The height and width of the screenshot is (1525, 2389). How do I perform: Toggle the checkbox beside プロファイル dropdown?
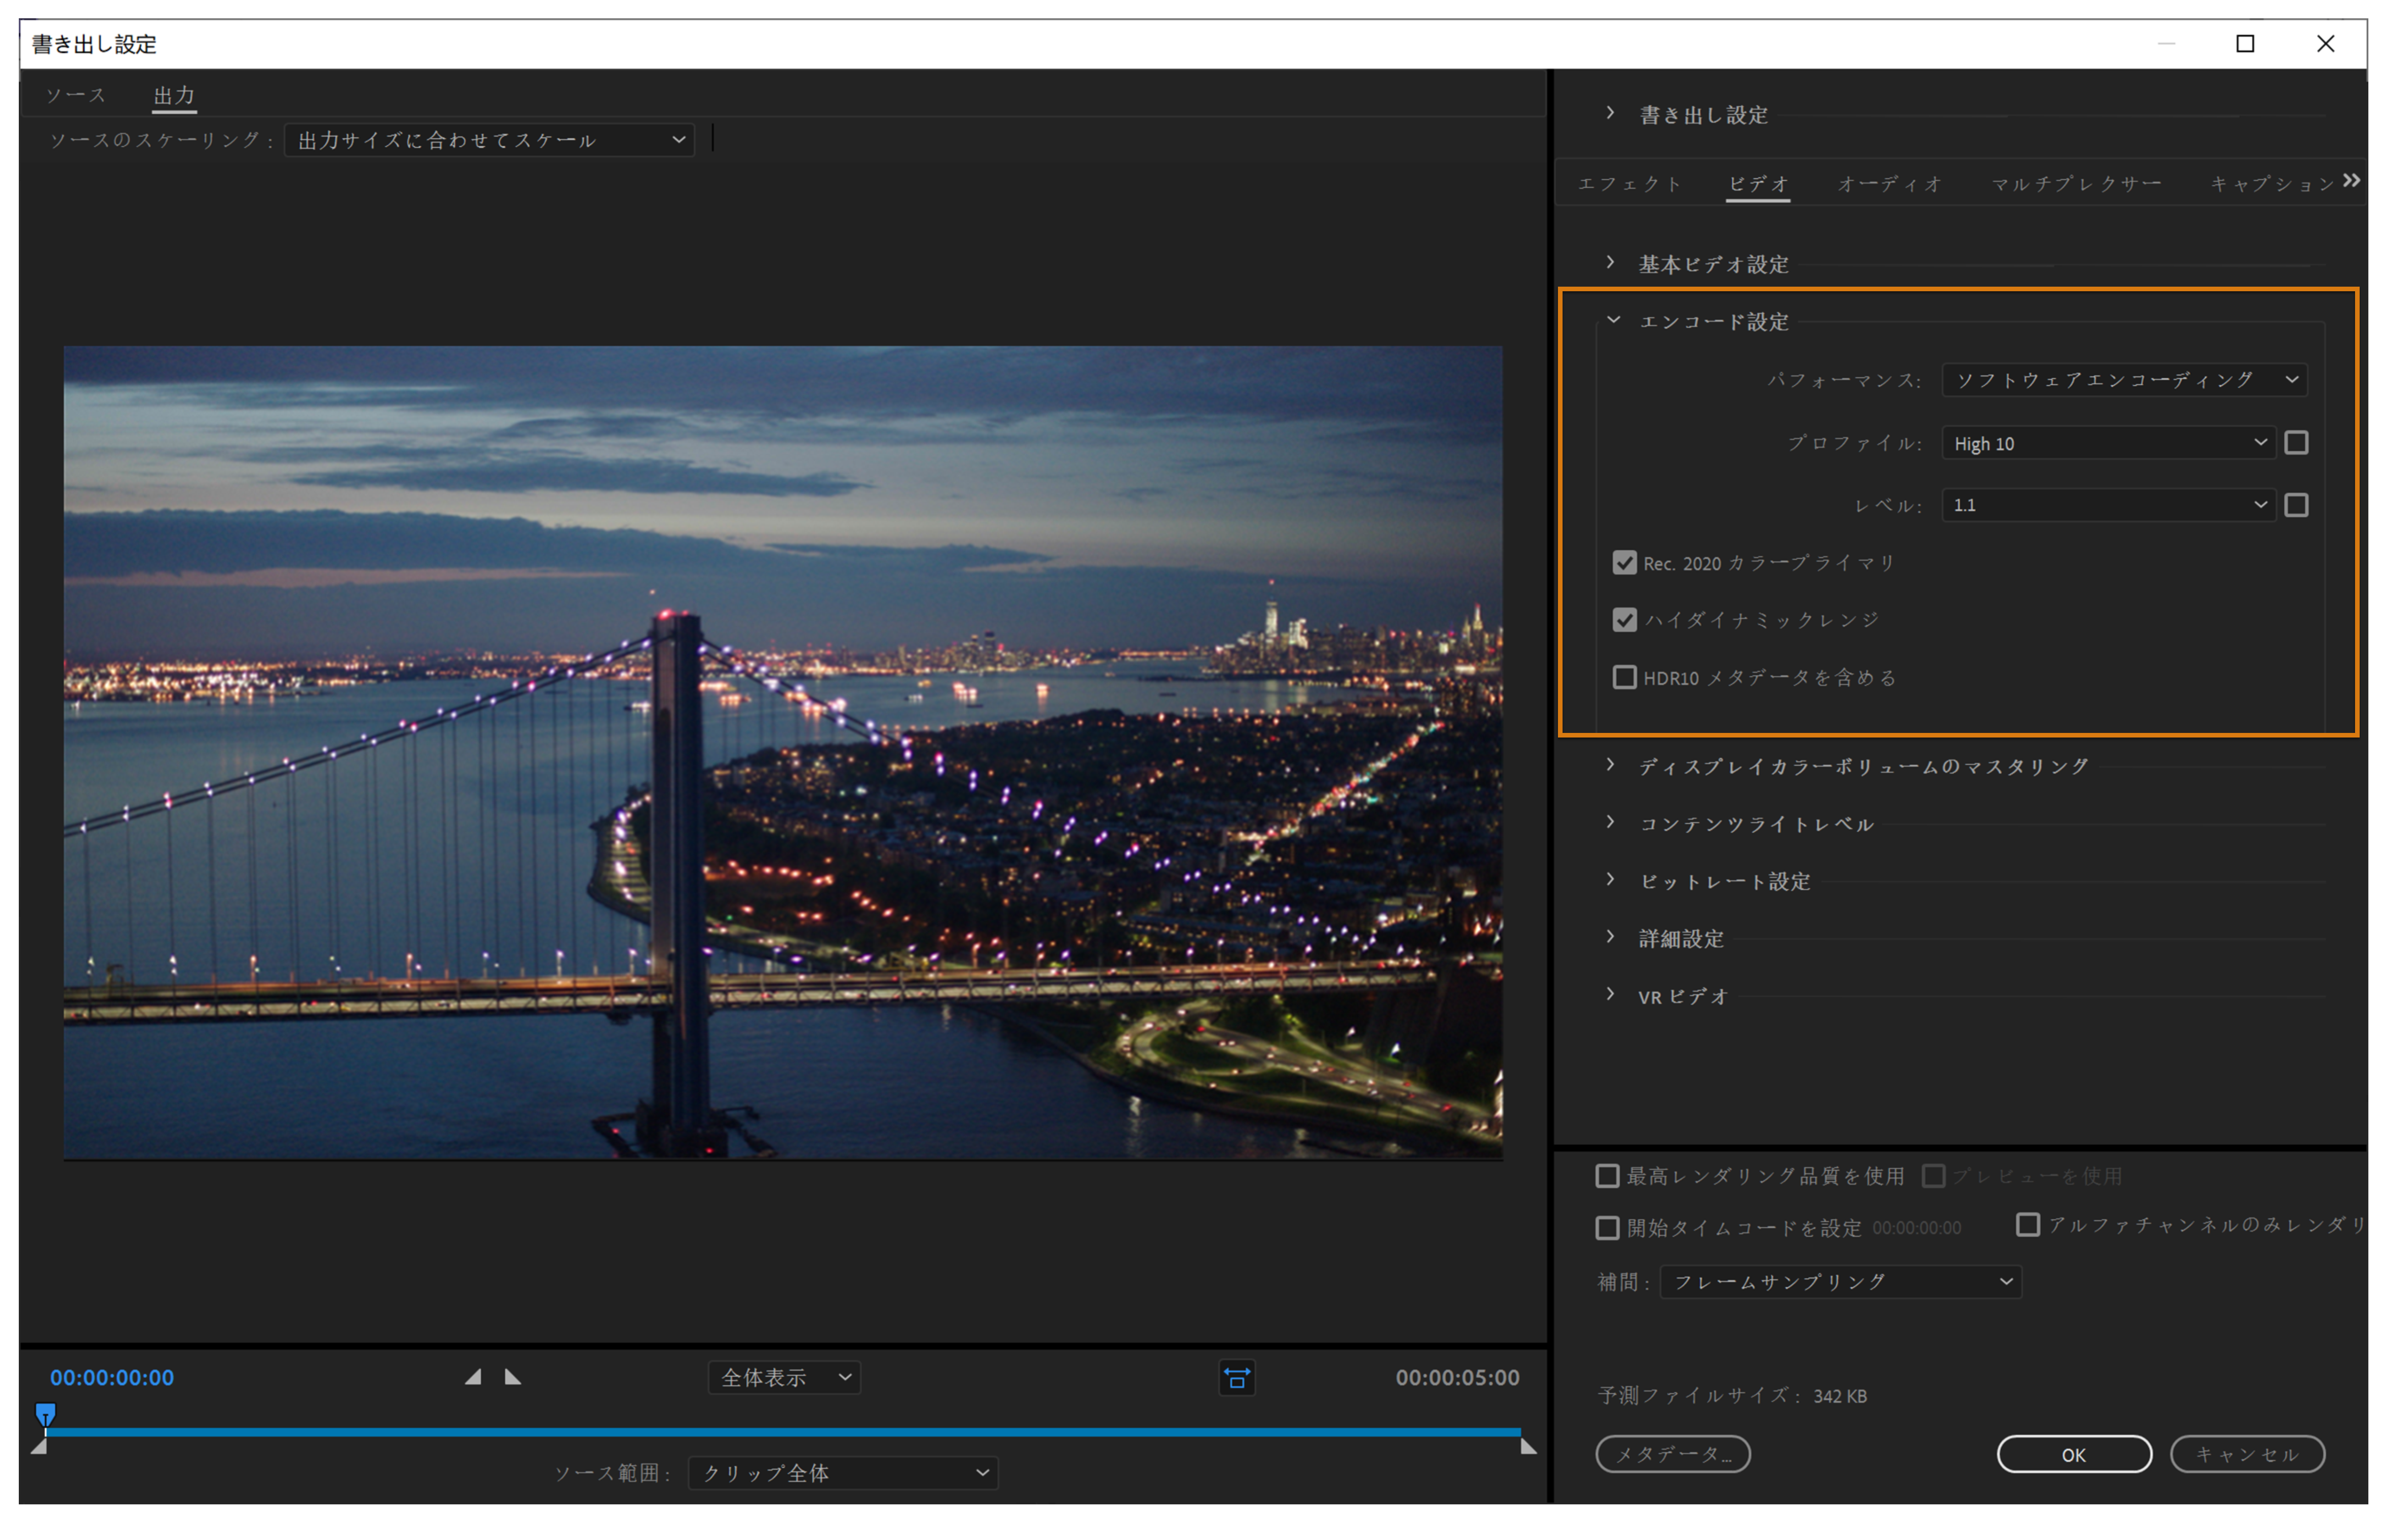2296,443
